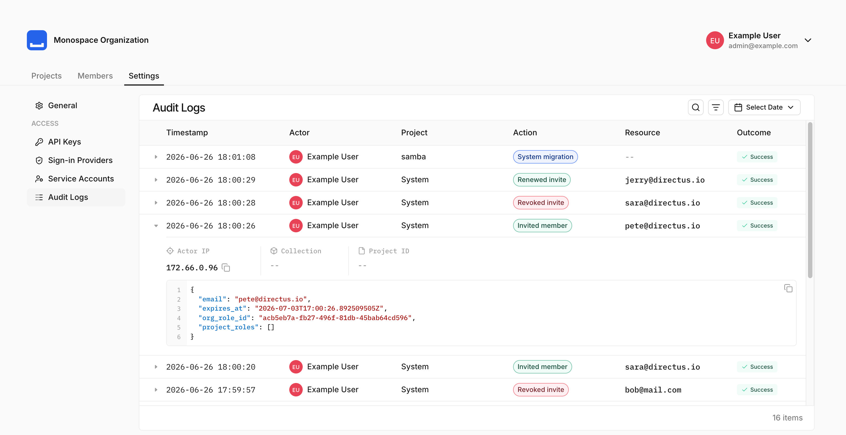Click the Revoked invite badge for sara@directus.io

[540, 203]
